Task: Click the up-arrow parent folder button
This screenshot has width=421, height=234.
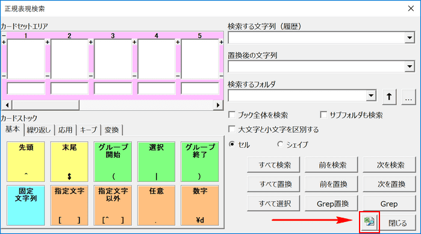Action: click(x=389, y=96)
